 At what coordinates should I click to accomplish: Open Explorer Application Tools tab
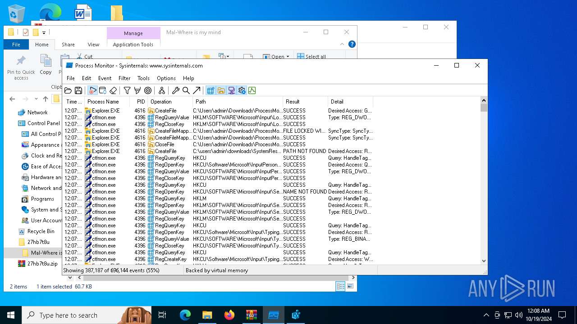pos(133,45)
